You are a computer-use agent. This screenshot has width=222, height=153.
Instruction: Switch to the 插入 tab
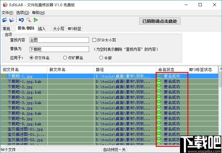[x=44, y=29]
